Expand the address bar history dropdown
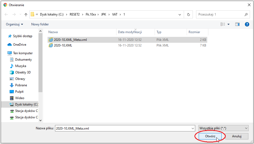This screenshot has height=144, width=254. click(x=180, y=15)
